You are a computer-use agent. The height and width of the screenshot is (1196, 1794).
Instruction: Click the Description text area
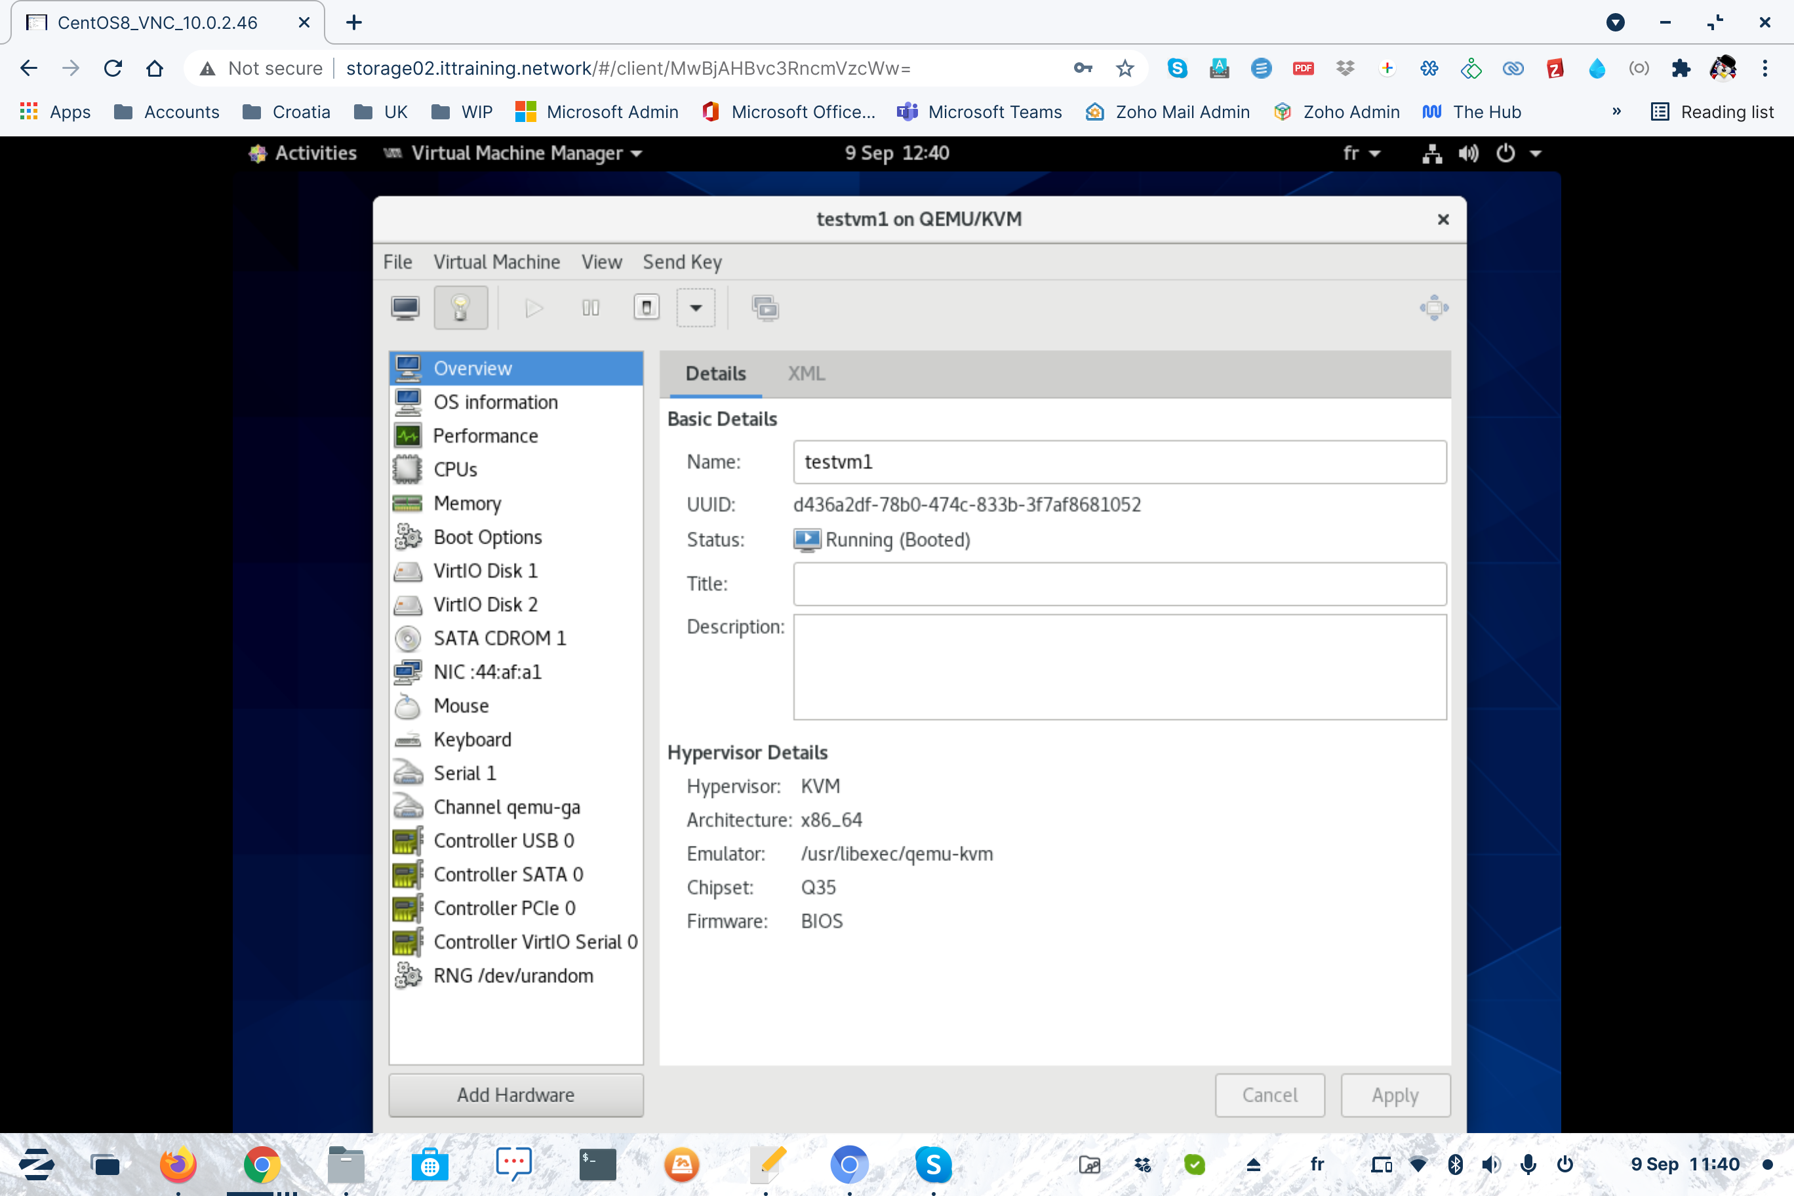(1120, 667)
